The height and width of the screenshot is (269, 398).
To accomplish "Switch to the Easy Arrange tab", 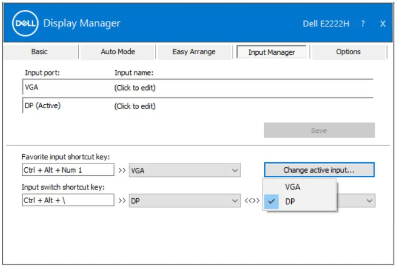I will [x=193, y=51].
